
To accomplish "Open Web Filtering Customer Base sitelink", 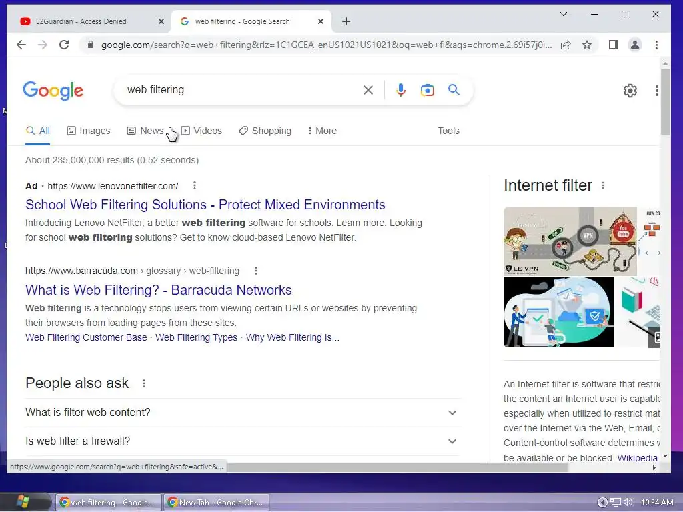I will [86, 337].
